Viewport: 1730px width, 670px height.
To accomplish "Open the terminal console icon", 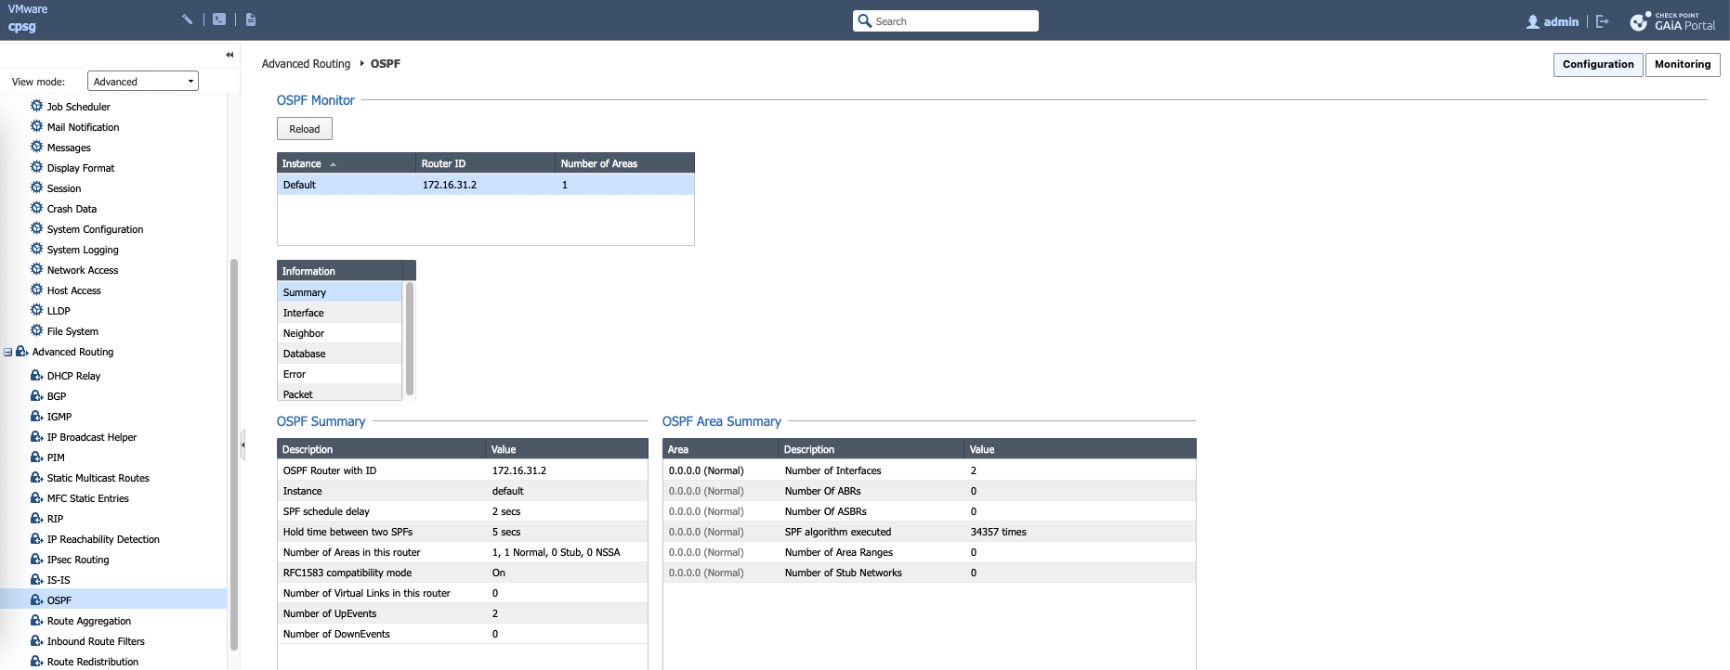I will (x=219, y=19).
